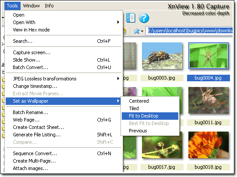Viewport: 237px width, 177px height.
Task: Select Web Page... menu item
Action: pos(64,120)
